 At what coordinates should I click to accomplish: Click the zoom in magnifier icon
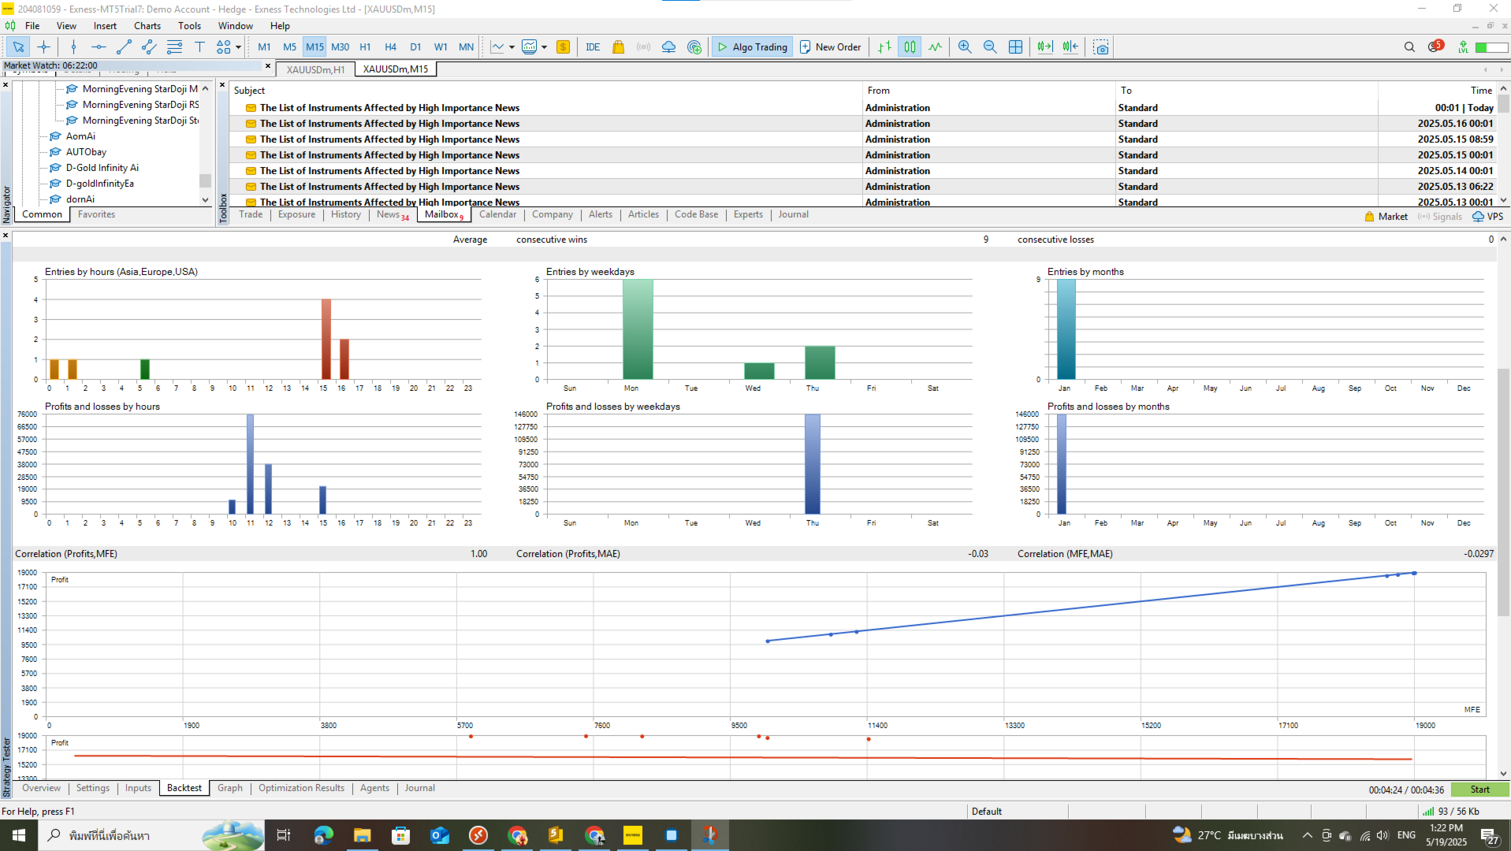click(965, 47)
